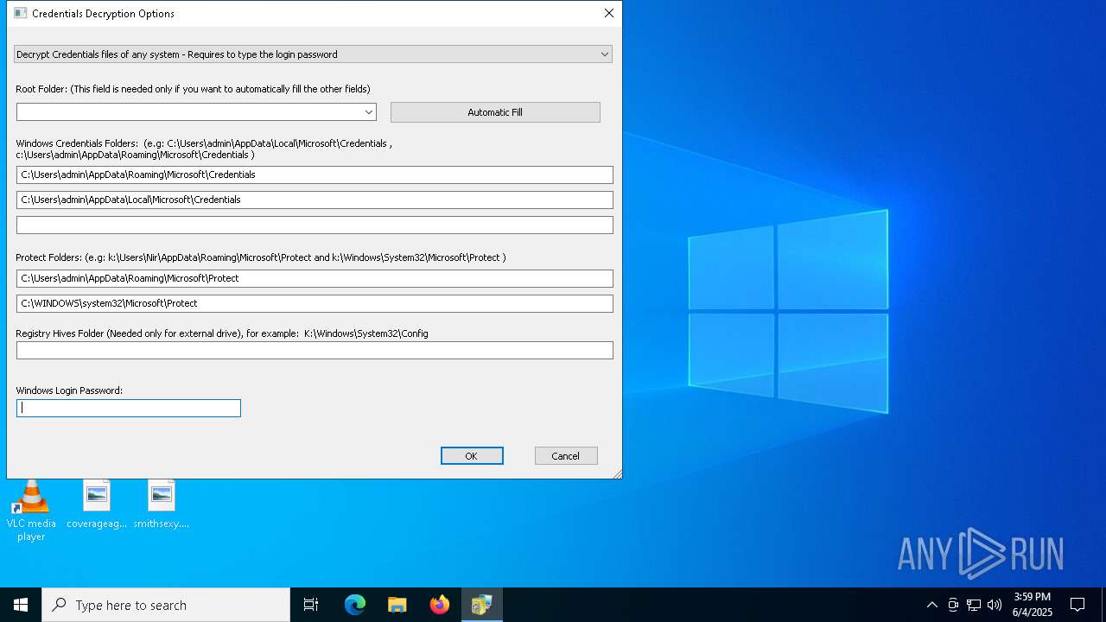The height and width of the screenshot is (622, 1106).
Task: Click the Root Folder label text
Action: point(193,89)
